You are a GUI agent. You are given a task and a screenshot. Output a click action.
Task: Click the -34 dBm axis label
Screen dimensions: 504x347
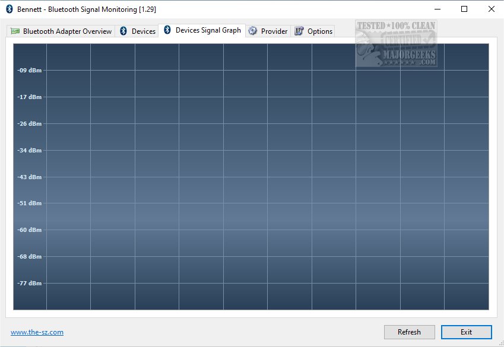click(30, 151)
